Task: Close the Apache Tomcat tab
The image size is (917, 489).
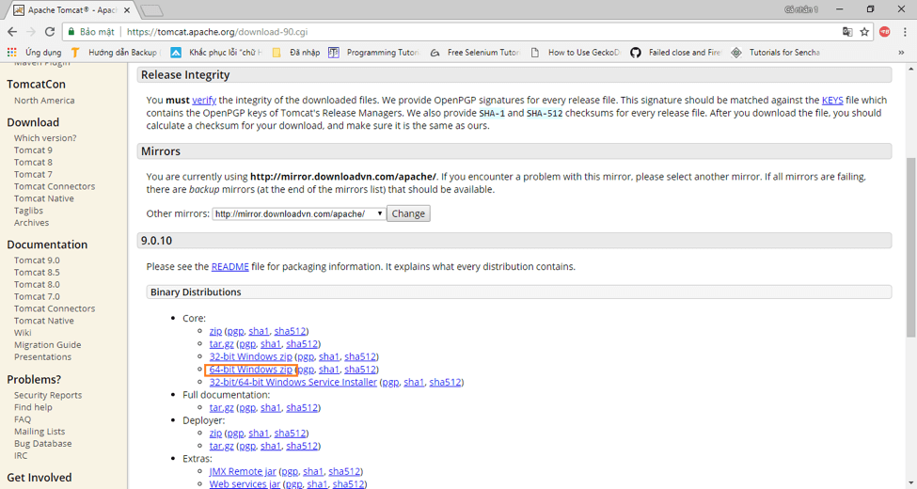Action: click(126, 10)
